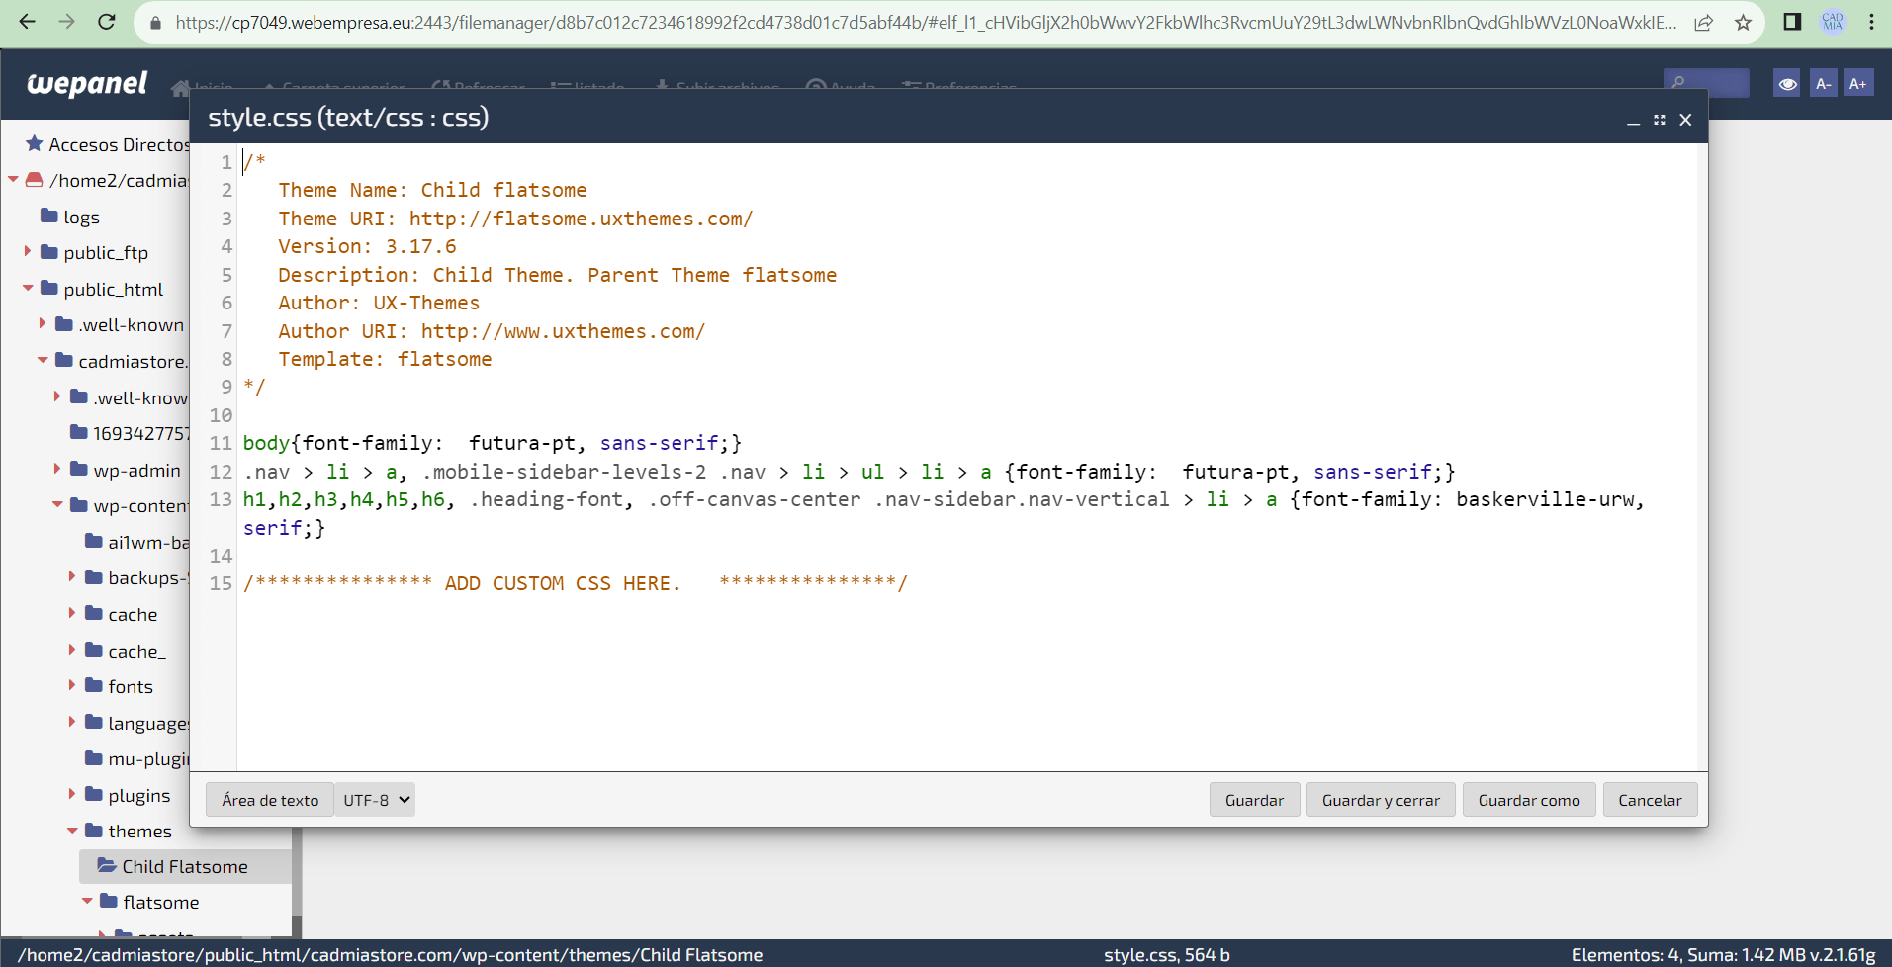Expand the plugins folder
Image resolution: width=1892 pixels, height=967 pixels.
click(x=72, y=795)
